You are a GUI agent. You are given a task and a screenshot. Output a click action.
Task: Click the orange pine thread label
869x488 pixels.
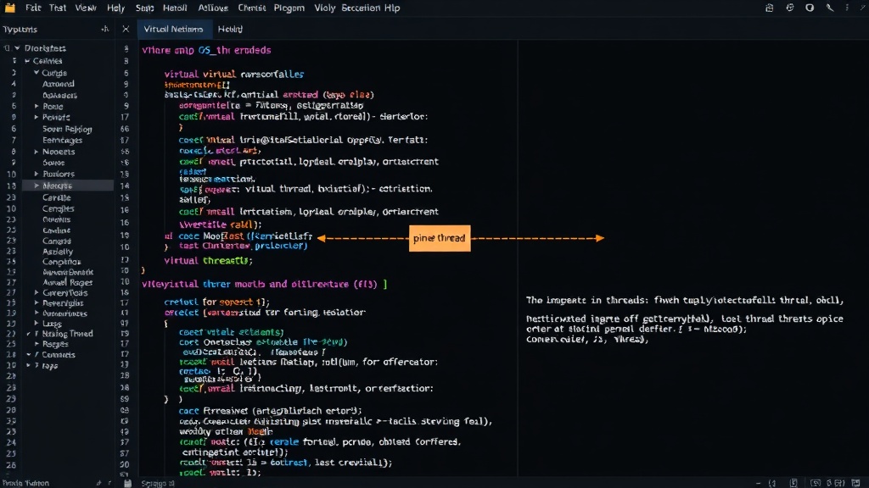coord(440,238)
